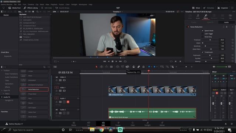Screen dimensions: 236x133
Task: Switch to the Effects tab in Inspector
Action: click(x=206, y=17)
